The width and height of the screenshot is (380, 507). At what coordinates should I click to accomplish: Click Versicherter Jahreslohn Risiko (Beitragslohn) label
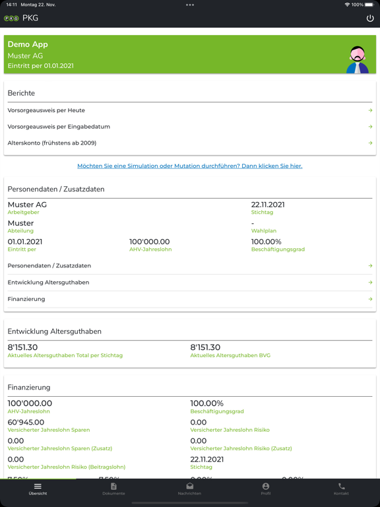coord(67,467)
